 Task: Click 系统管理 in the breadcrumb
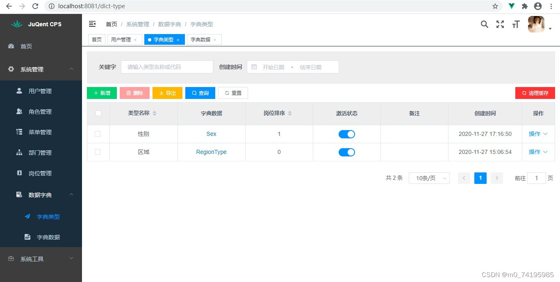pyautogui.click(x=138, y=24)
